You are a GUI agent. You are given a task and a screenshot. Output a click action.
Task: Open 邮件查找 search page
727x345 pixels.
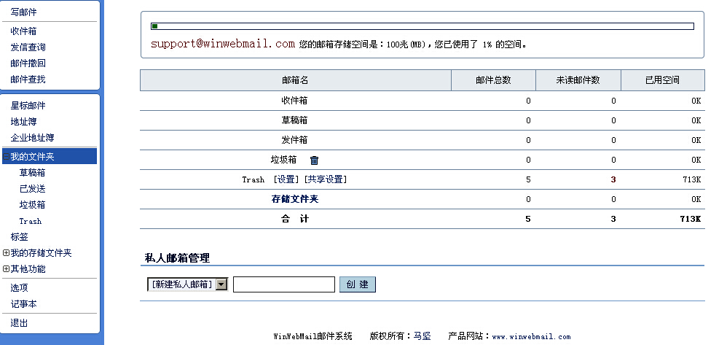pyautogui.click(x=28, y=80)
